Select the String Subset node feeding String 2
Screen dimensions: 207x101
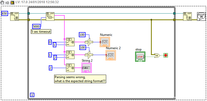click(70, 68)
